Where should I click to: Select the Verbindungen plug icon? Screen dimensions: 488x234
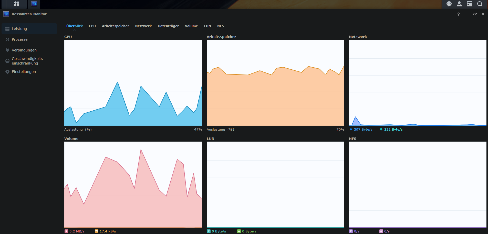(x=7, y=50)
